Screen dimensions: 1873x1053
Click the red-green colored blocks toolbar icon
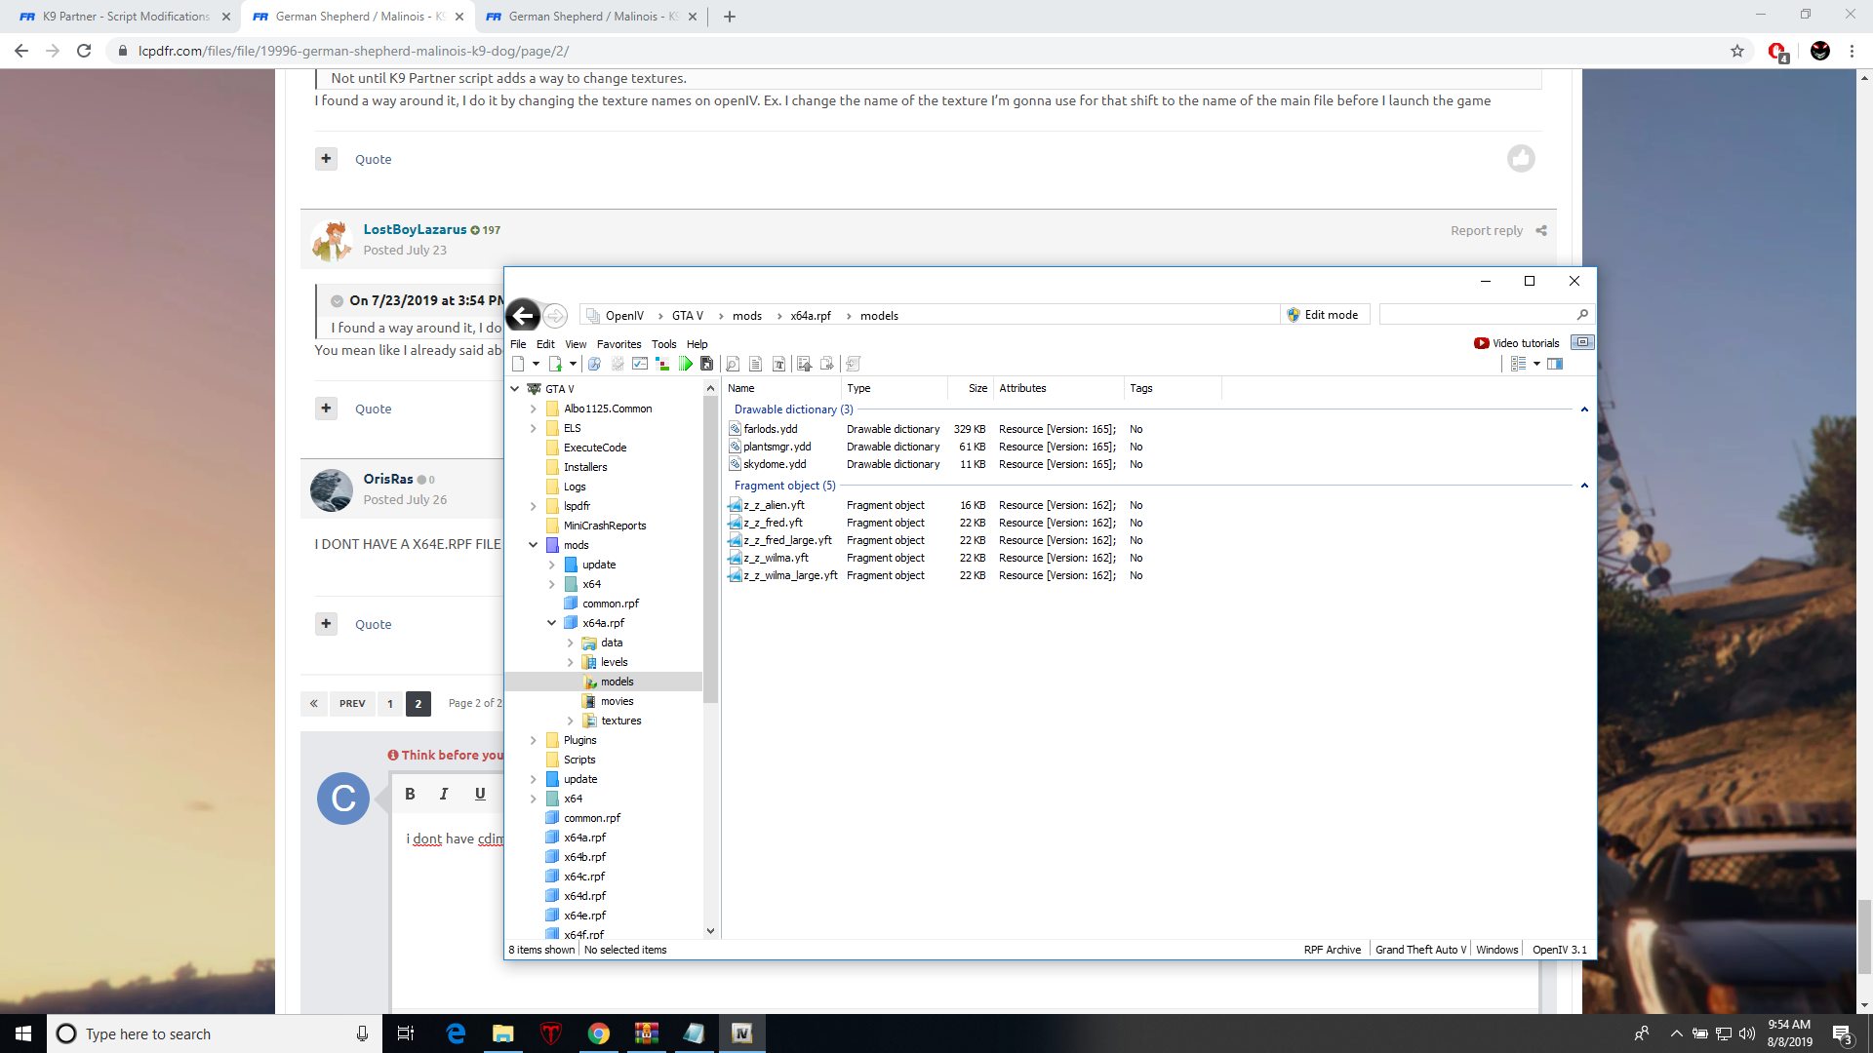tap(662, 364)
